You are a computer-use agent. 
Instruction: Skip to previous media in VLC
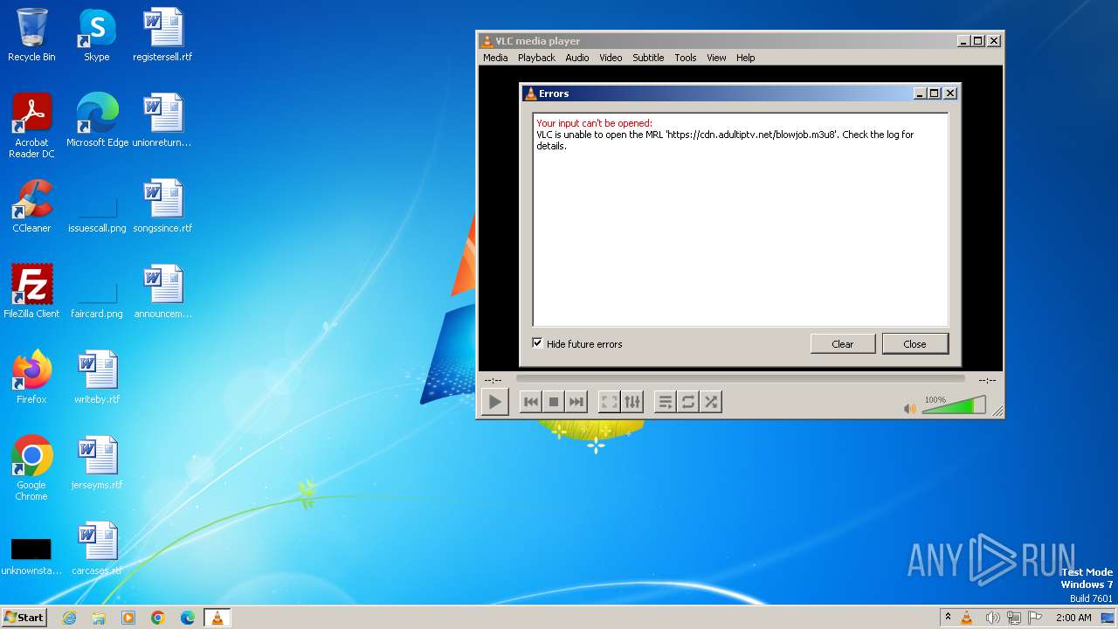tap(530, 402)
